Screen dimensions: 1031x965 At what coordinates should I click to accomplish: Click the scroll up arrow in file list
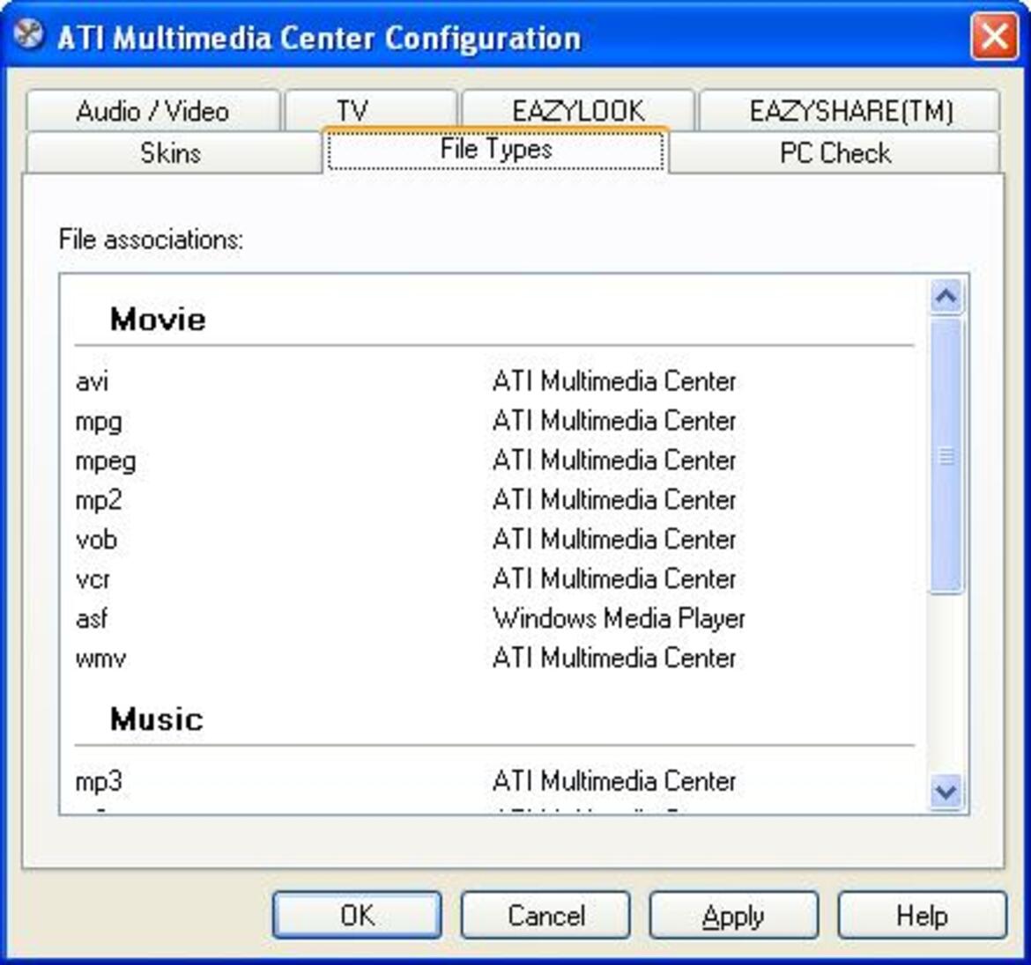coord(946,297)
